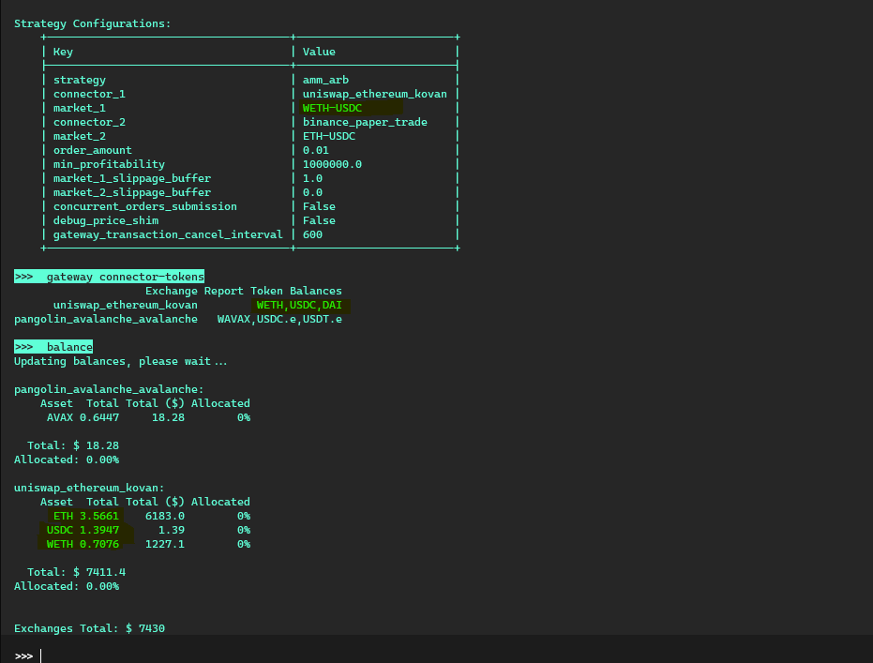Click the 'min_profitability' key
The height and width of the screenshot is (663, 873).
click(x=109, y=164)
